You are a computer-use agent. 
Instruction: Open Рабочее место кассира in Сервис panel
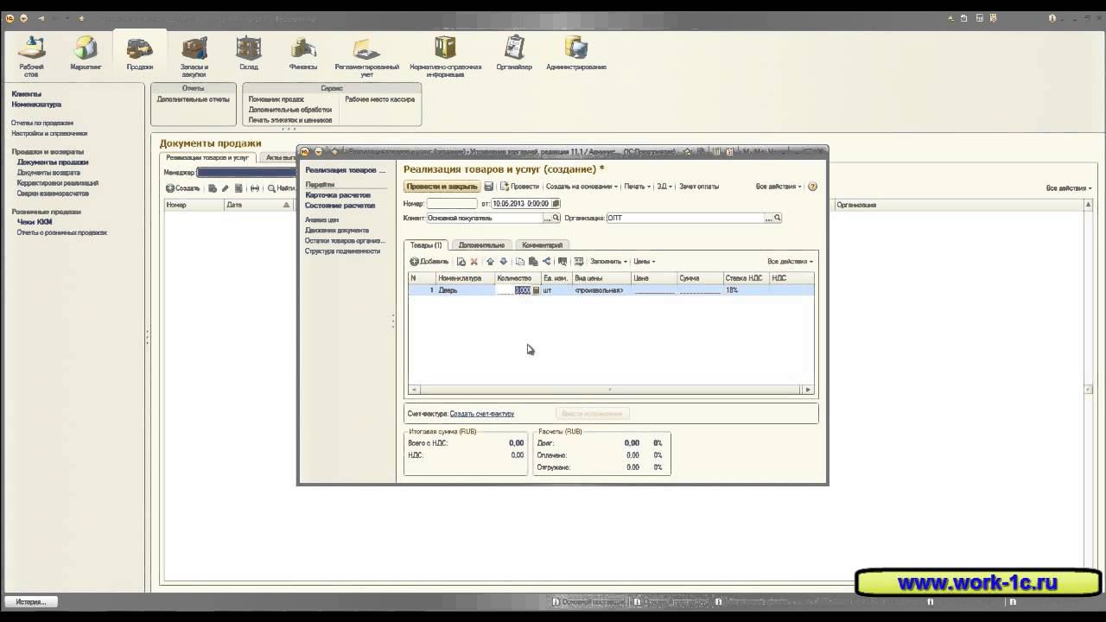380,99
